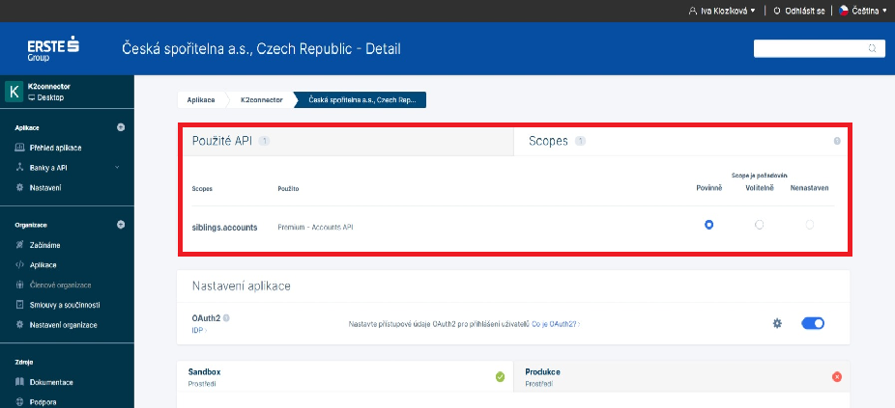
Task: Click the Scopes count badge
Action: 580,141
